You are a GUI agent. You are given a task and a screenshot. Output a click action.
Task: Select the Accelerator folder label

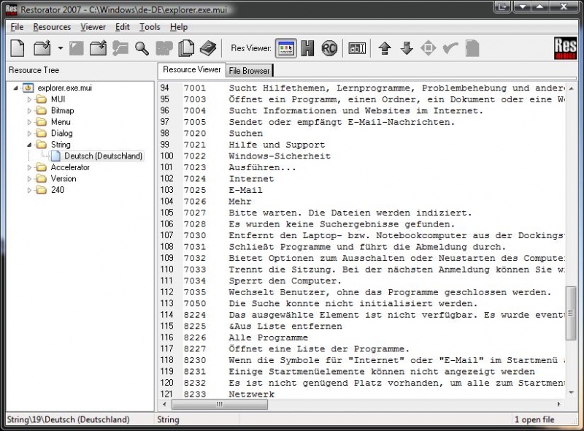click(70, 167)
